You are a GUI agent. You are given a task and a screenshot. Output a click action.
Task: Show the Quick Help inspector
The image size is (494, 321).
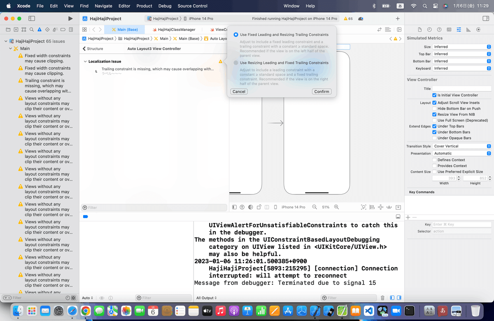[439, 30]
